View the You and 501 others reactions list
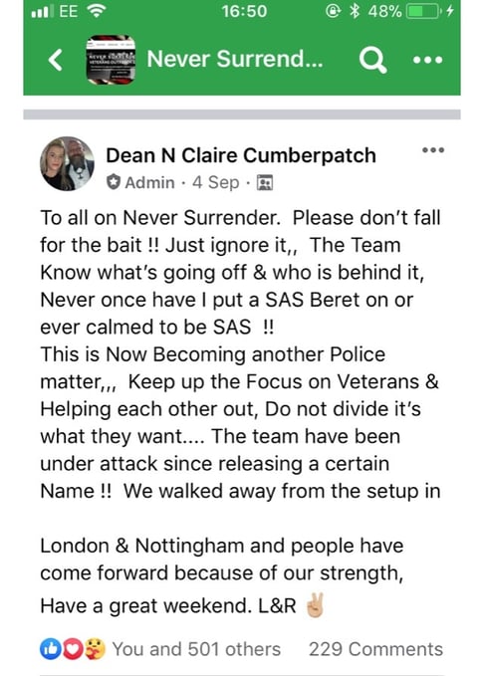This screenshot has width=485, height=676. tap(196, 649)
